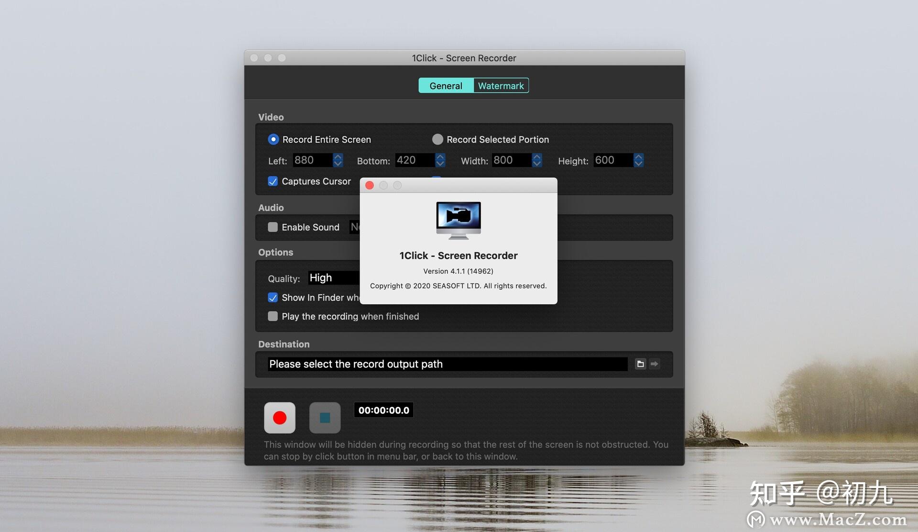Click the screen recorder app icon in About dialog
Screen dimensions: 918x532
point(459,221)
